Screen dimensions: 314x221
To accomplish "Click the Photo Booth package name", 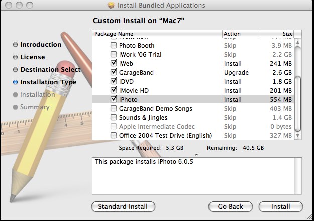I will (x=137, y=46).
